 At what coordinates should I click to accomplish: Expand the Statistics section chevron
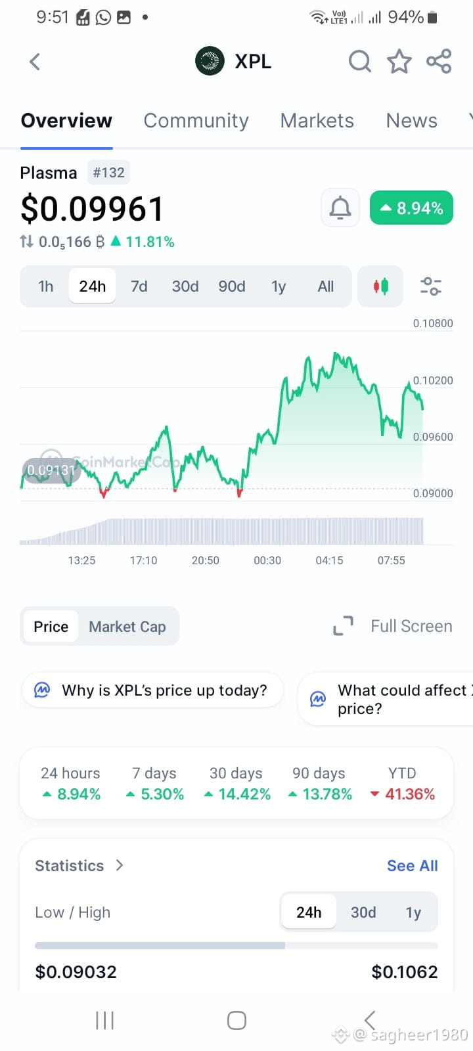[120, 865]
